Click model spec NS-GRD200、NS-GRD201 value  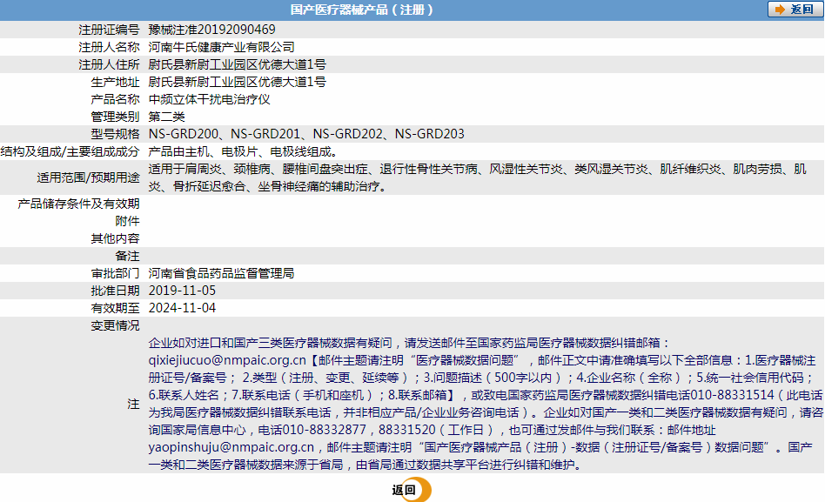point(306,134)
